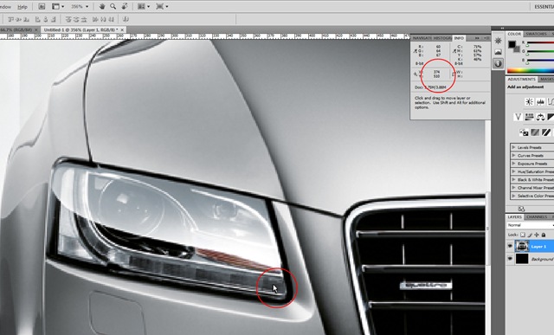Switch to the Channels tab
This screenshot has width=554, height=335.
coord(537,216)
